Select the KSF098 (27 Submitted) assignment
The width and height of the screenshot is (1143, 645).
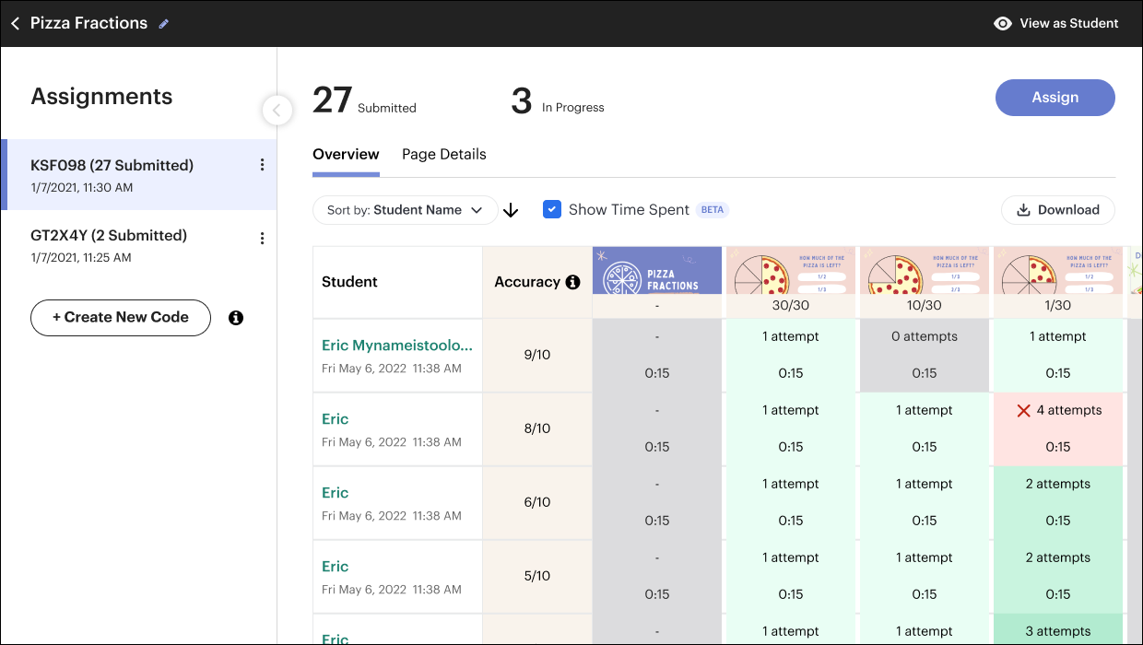(x=139, y=175)
